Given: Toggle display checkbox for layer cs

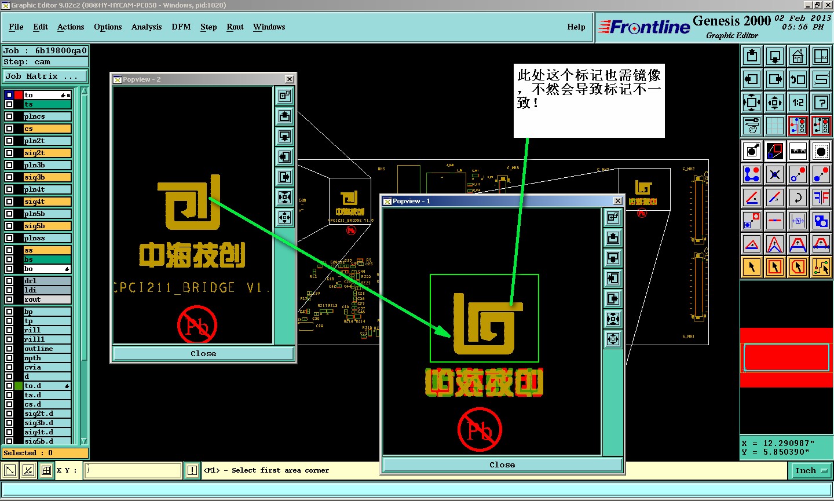Looking at the screenshot, I should [9, 129].
